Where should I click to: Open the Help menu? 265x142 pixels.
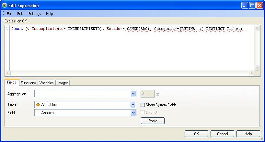50,14
